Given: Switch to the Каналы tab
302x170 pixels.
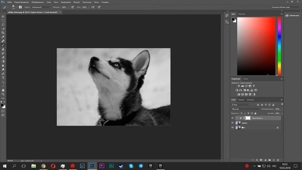Looking at the screenshot, I should [x=241, y=100].
